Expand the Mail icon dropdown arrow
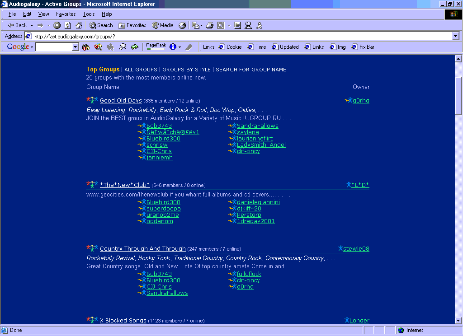Screen dimensions: 463x336 click(x=202, y=25)
